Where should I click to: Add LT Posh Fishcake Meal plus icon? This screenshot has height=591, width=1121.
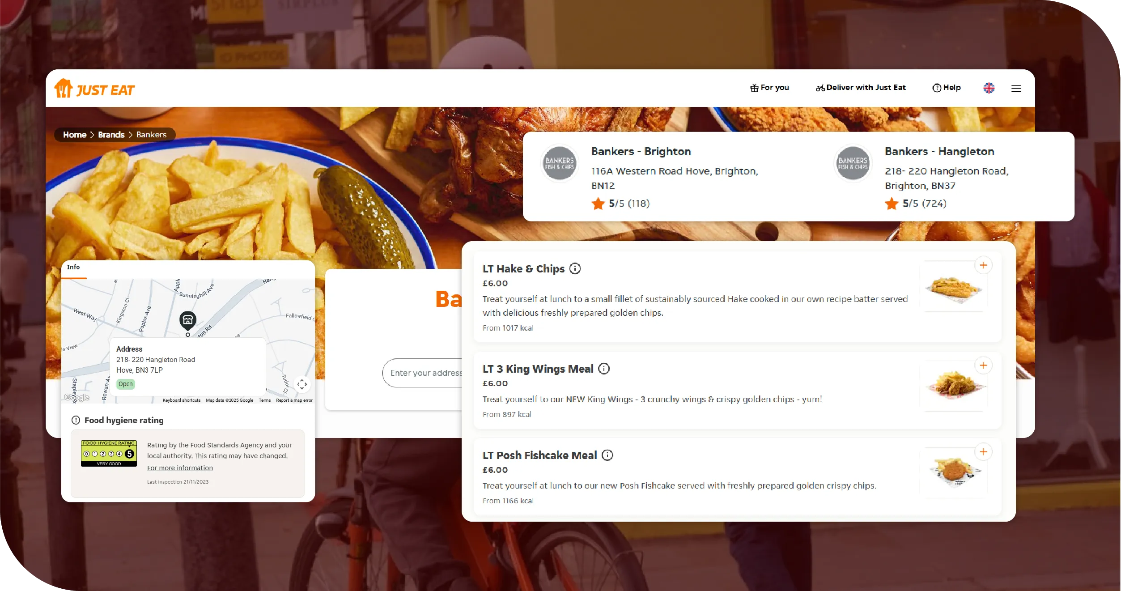pyautogui.click(x=983, y=452)
